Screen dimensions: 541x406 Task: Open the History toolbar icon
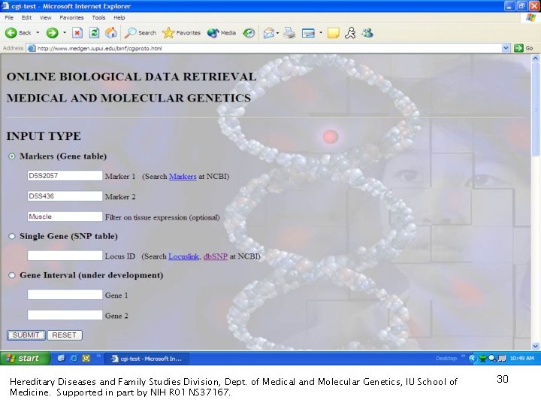point(249,33)
